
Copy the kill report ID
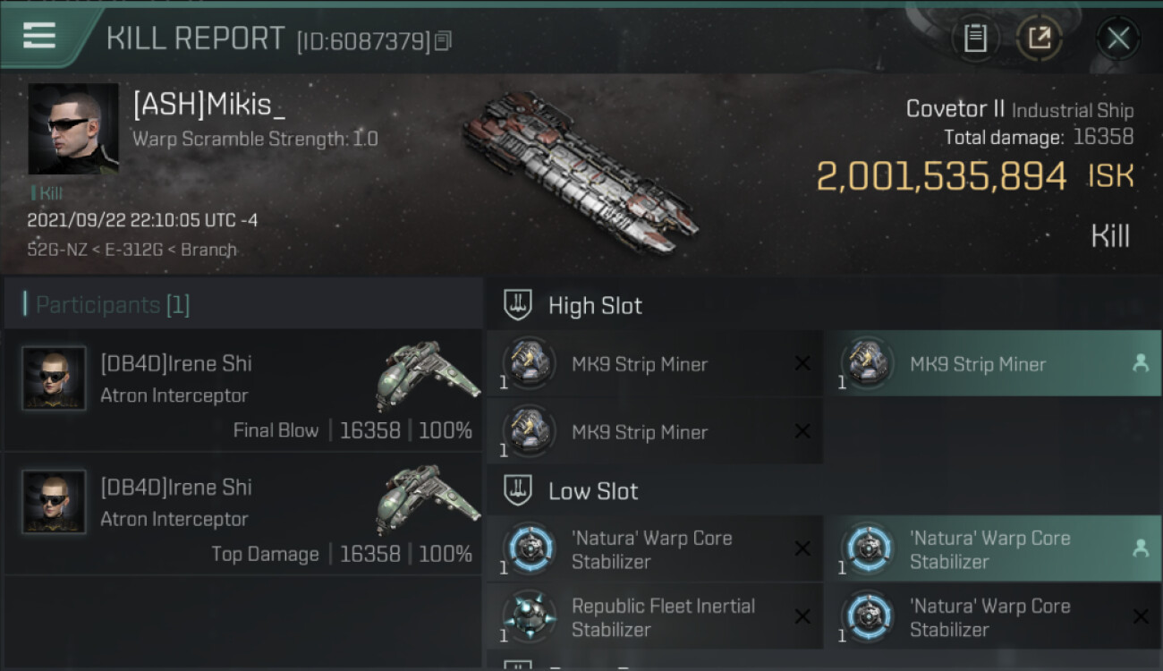point(444,40)
